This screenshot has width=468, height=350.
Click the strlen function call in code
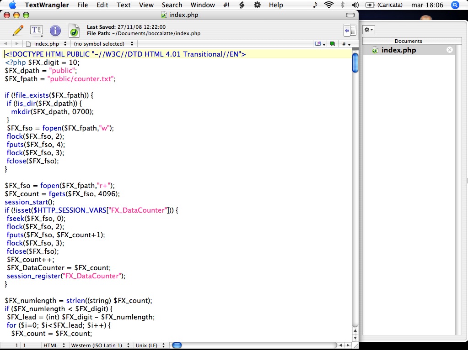click(x=75, y=301)
